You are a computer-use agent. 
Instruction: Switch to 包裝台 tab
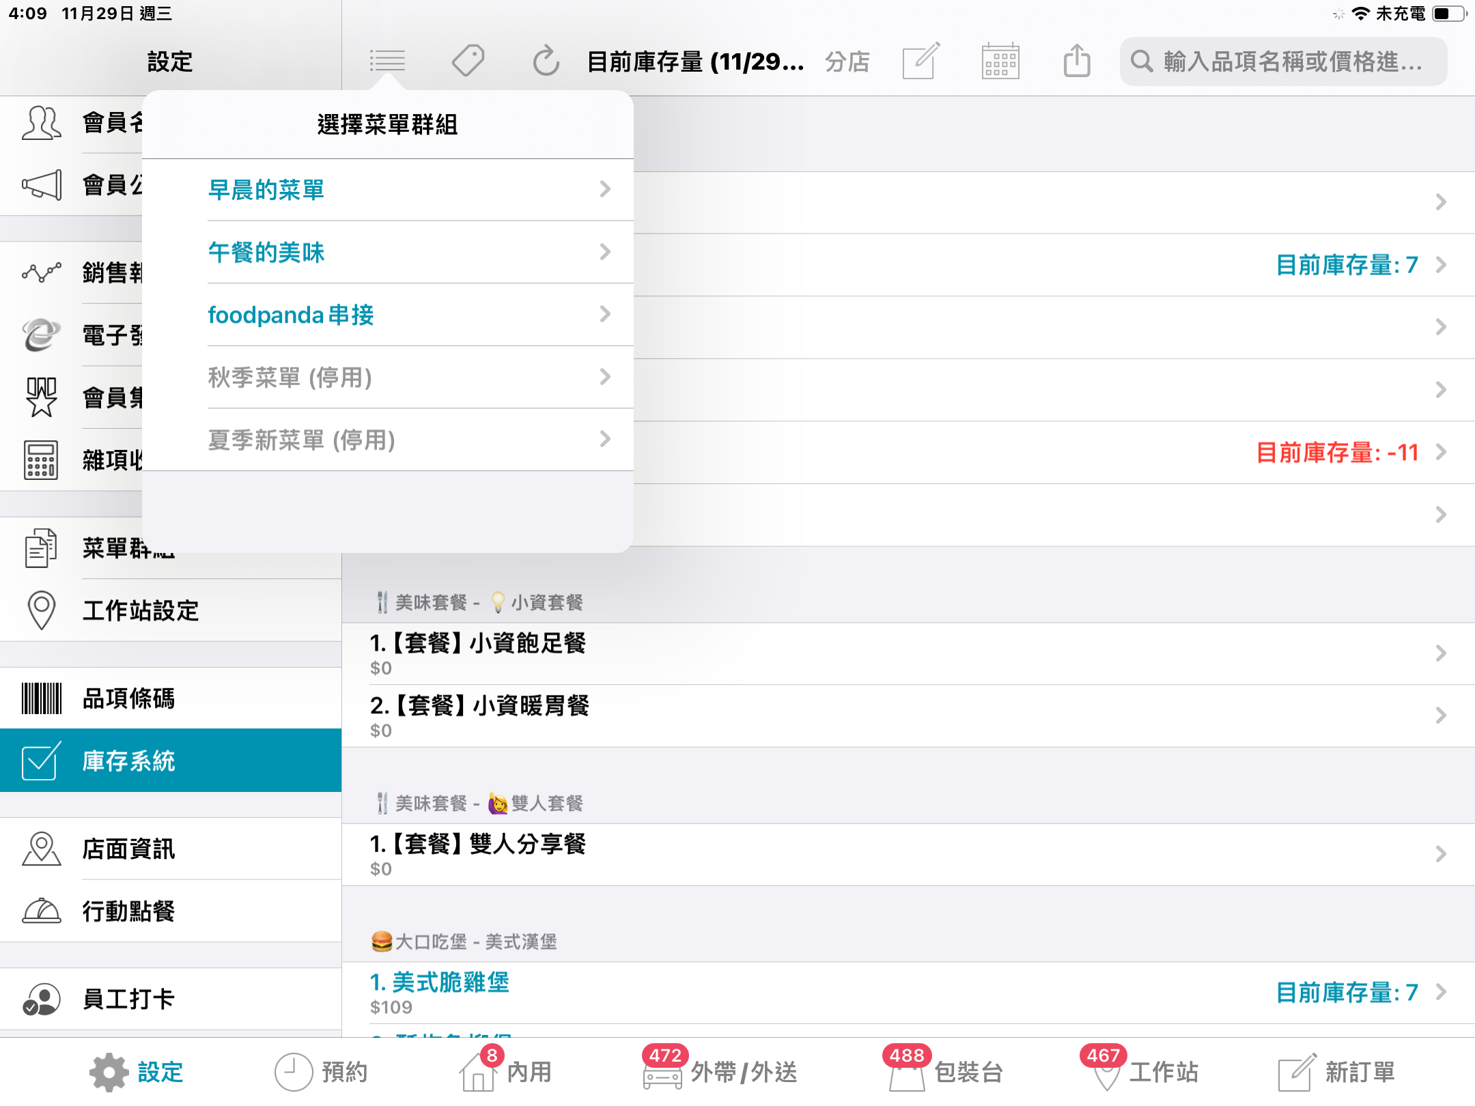tap(942, 1072)
